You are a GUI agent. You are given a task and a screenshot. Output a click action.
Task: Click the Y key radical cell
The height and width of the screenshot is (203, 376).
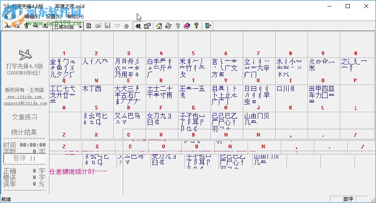click(x=227, y=71)
